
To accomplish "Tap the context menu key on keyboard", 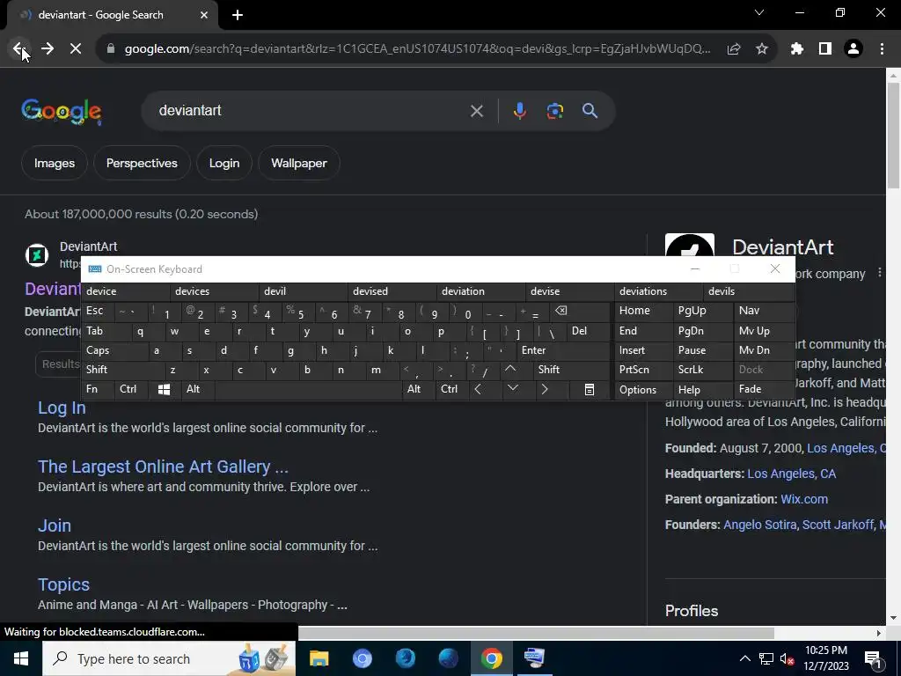I will pos(589,390).
